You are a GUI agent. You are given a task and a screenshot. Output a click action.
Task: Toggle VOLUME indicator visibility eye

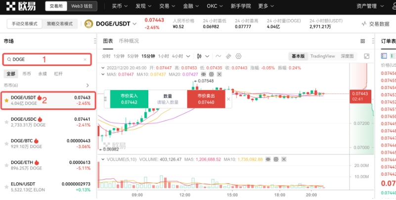268,159
